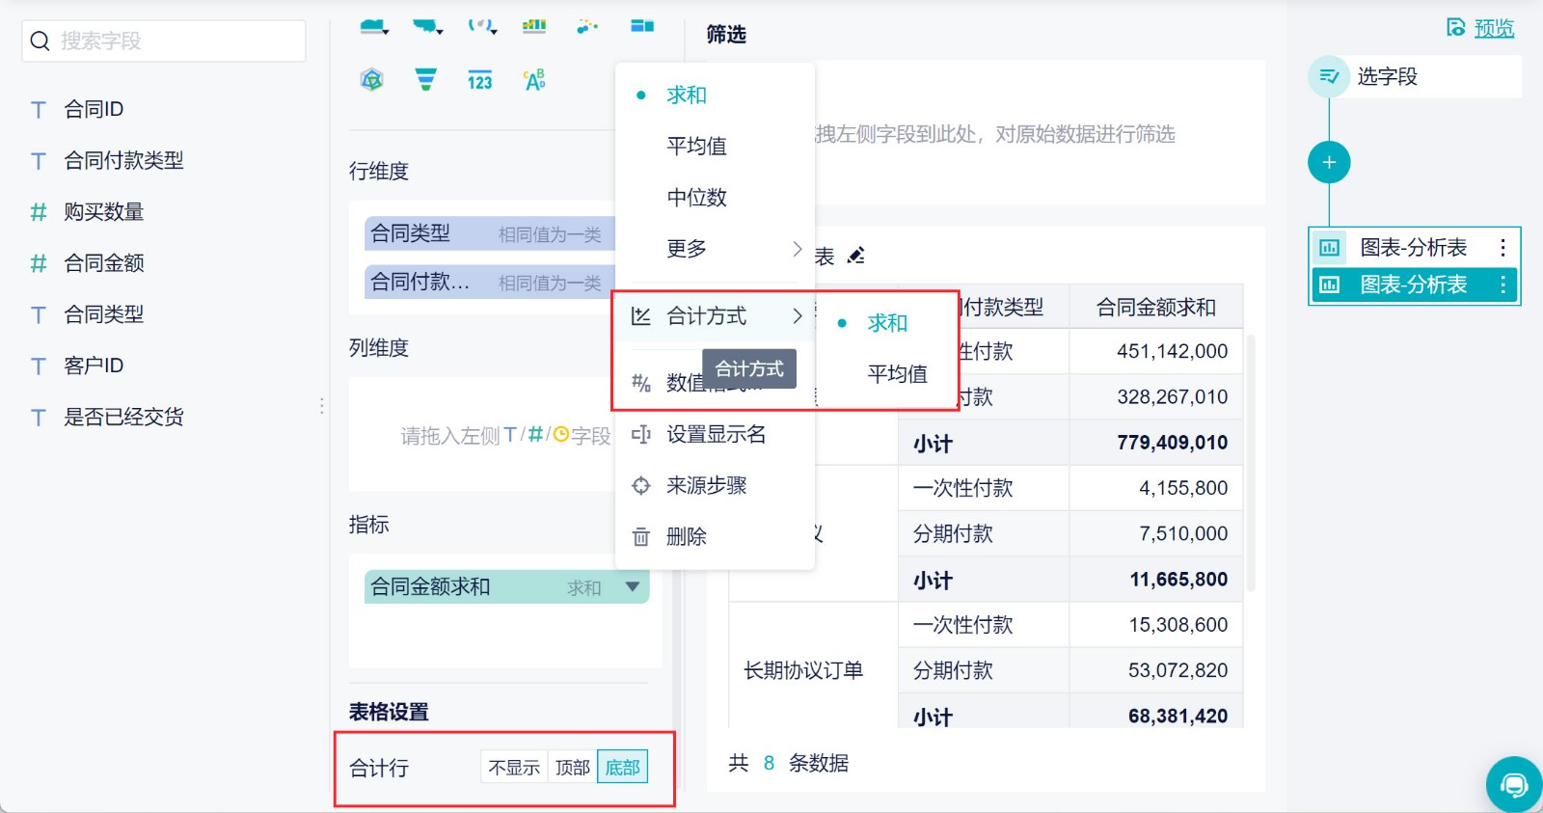Pick the gauge chart type icon
This screenshot has height=813, width=1543.
481,27
